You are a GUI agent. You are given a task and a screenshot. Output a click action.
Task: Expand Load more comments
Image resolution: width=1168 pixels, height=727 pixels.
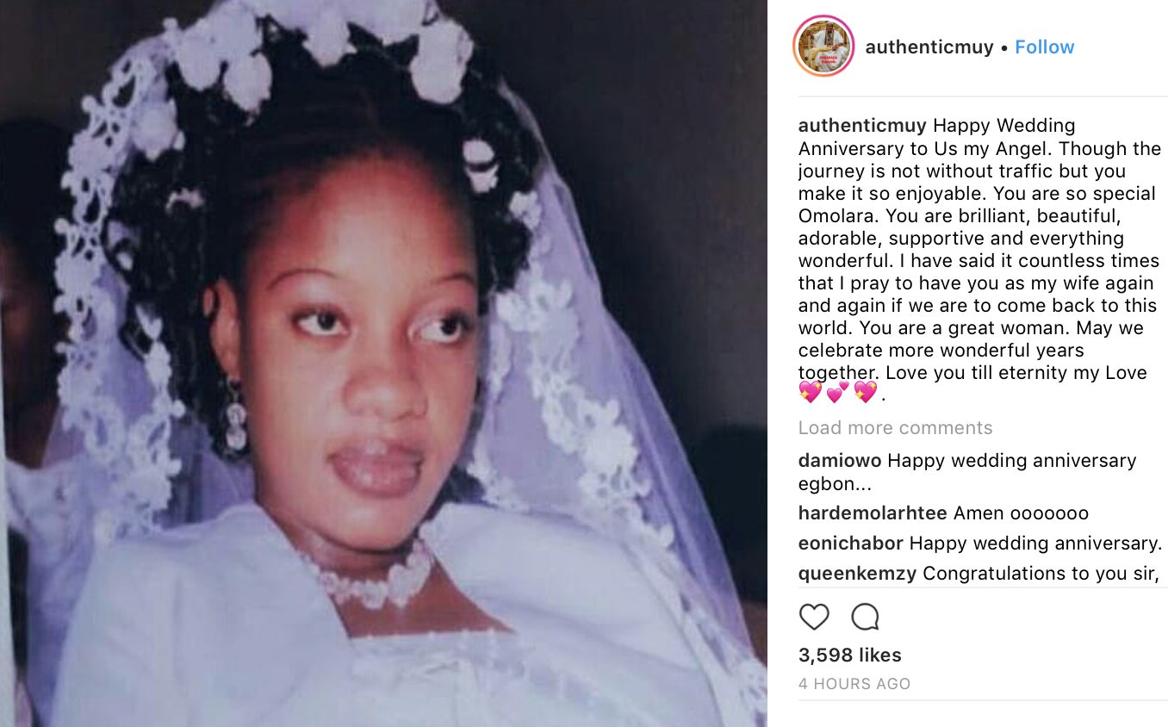[x=895, y=428]
